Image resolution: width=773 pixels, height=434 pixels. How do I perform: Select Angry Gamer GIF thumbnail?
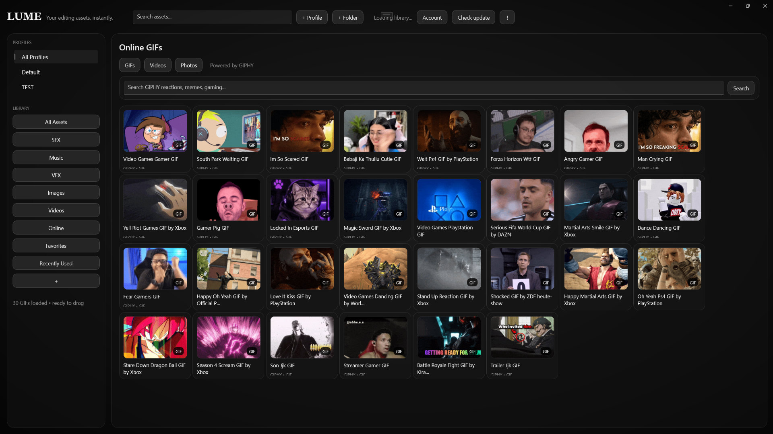tap(596, 131)
